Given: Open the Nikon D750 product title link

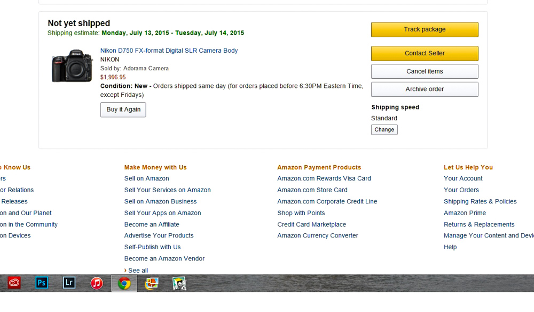Looking at the screenshot, I should click(169, 51).
